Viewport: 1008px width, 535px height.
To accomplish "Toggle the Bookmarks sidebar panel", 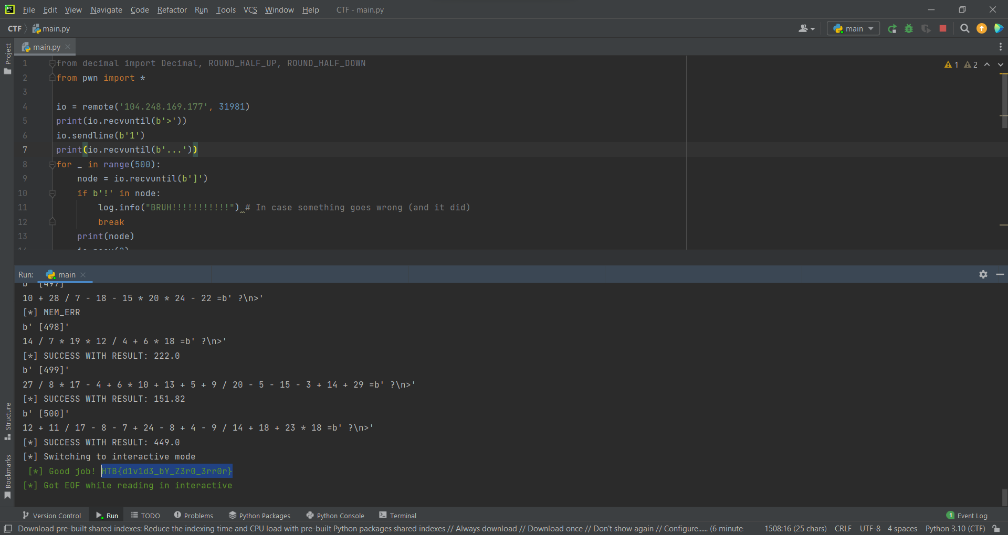I will coord(8,475).
